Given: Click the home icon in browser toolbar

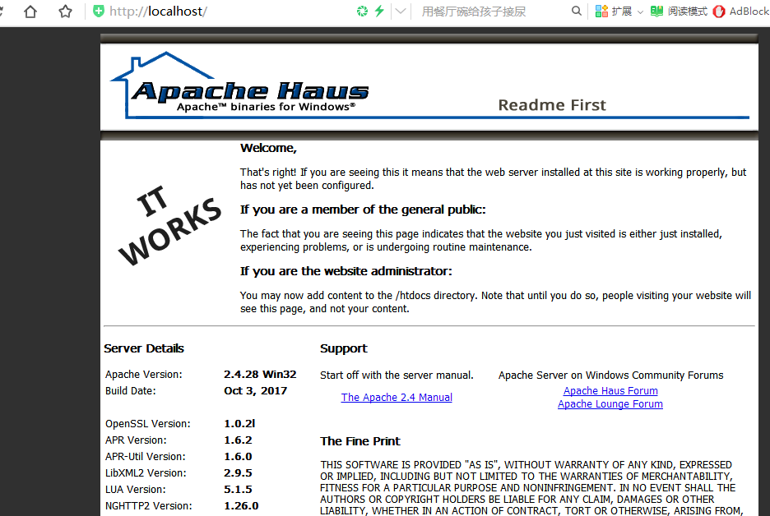Looking at the screenshot, I should 30,12.
